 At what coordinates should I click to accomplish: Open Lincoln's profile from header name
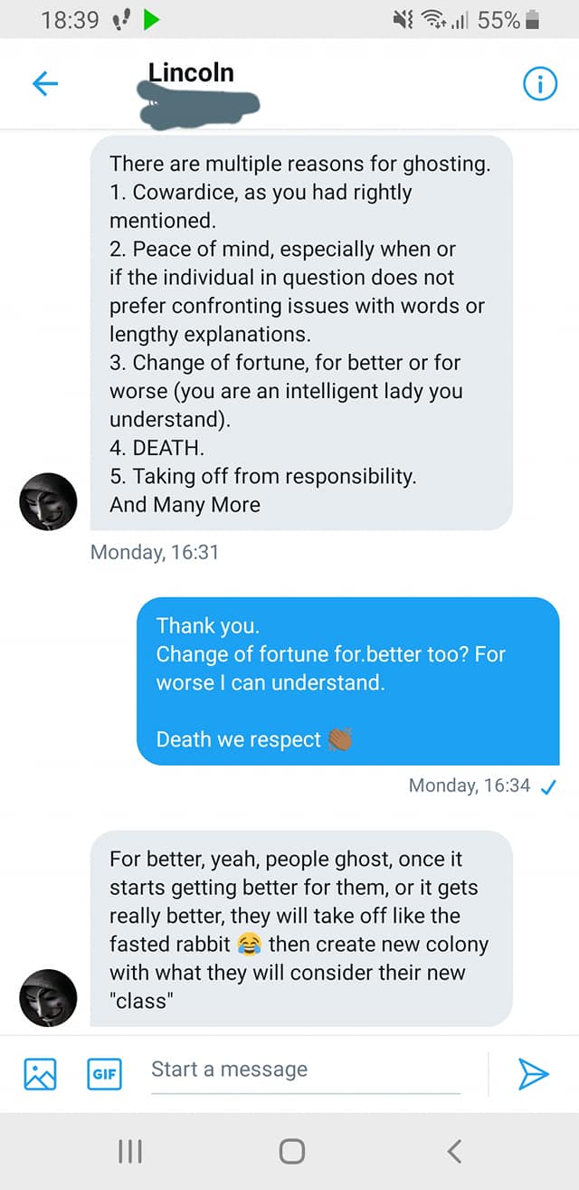tap(191, 72)
